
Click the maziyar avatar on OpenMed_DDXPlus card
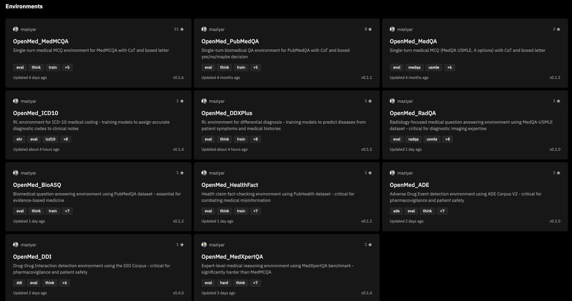click(x=204, y=101)
